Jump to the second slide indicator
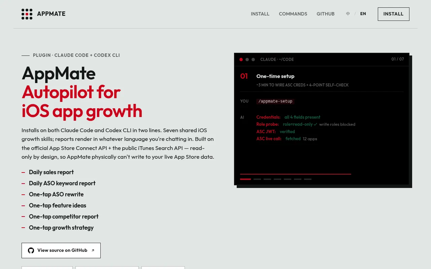This screenshot has width=431, height=269. pyautogui.click(x=257, y=179)
